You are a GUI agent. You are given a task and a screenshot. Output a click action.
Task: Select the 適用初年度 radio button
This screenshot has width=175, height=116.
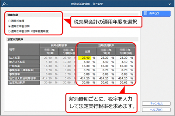pyautogui.click(x=9, y=21)
